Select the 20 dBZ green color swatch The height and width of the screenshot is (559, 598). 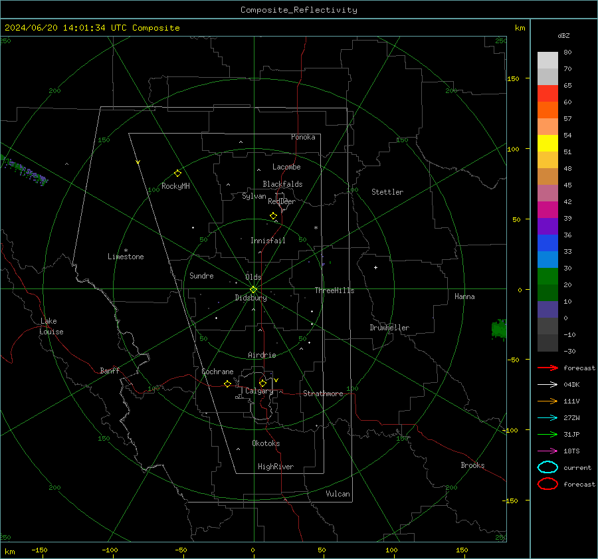tap(548, 277)
